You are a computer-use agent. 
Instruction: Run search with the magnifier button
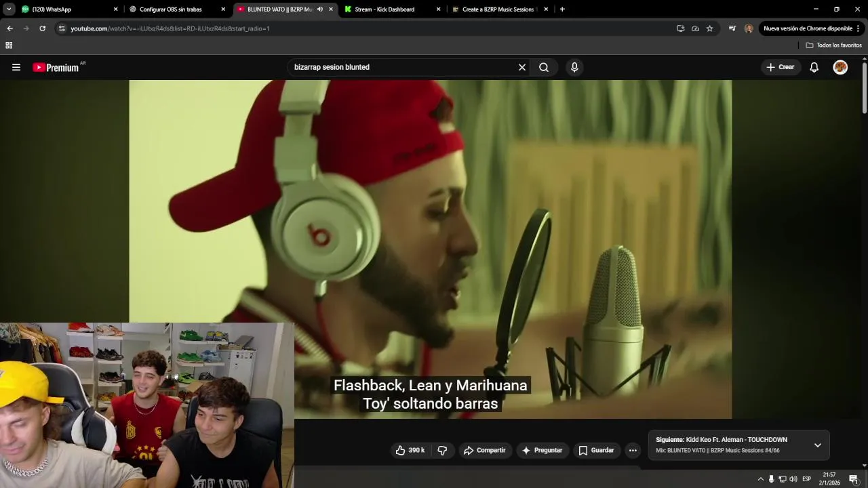click(x=544, y=67)
